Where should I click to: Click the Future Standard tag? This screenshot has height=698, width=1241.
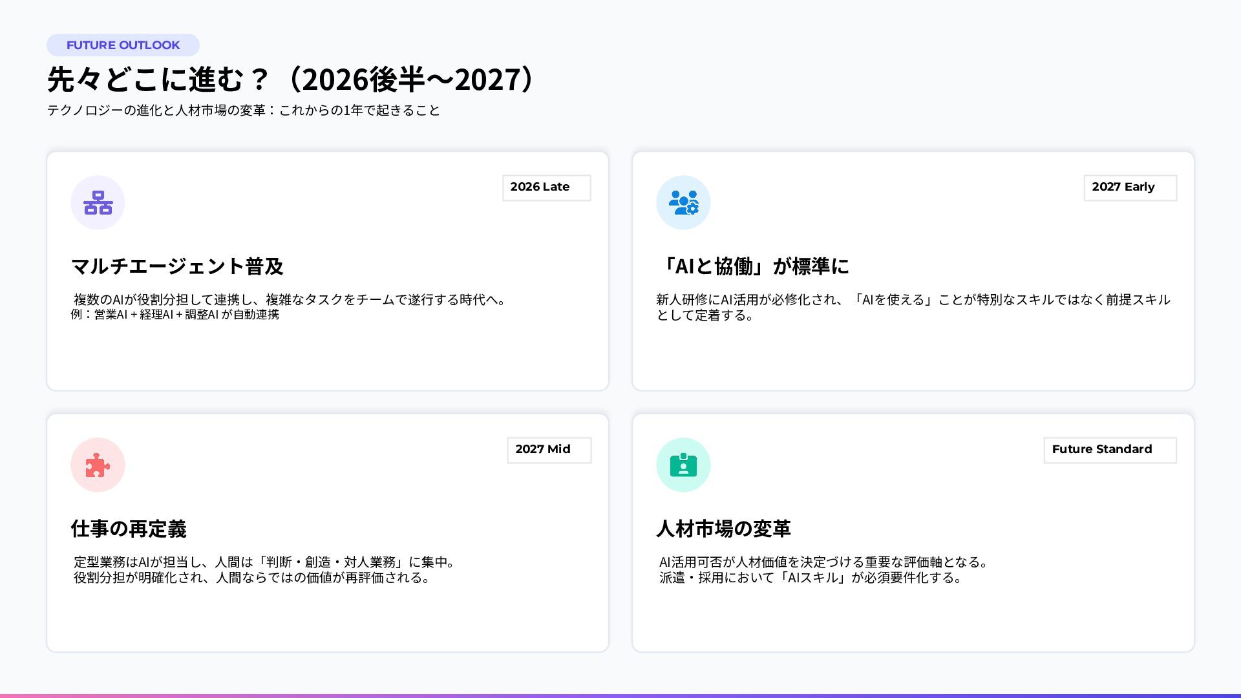click(x=1110, y=450)
